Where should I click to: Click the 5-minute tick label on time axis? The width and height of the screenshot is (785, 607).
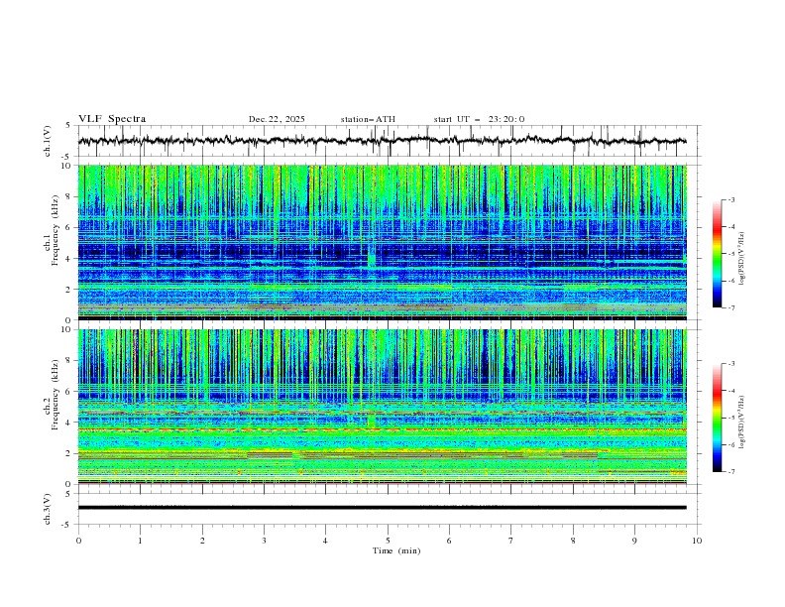[388, 540]
